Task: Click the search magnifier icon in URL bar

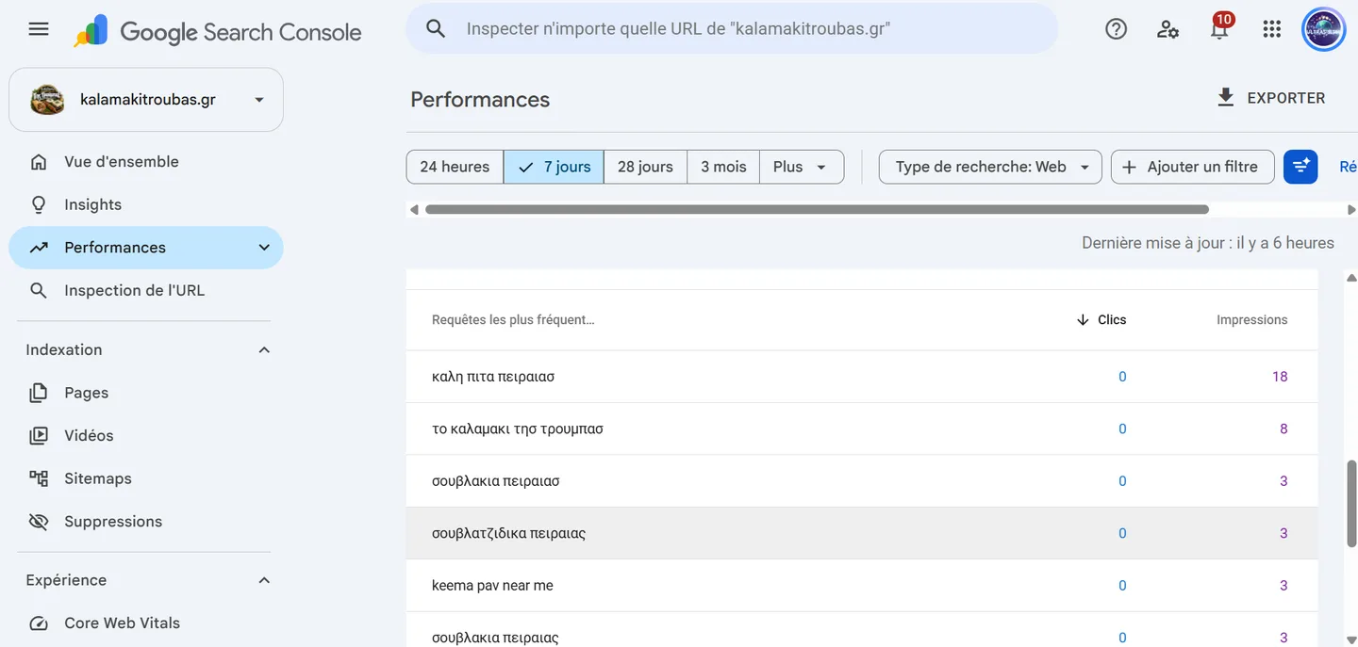Action: tap(436, 28)
